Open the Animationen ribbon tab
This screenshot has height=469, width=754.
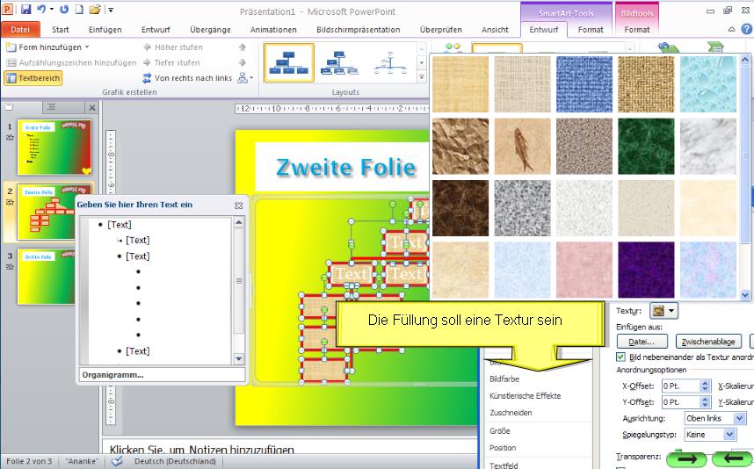273,29
